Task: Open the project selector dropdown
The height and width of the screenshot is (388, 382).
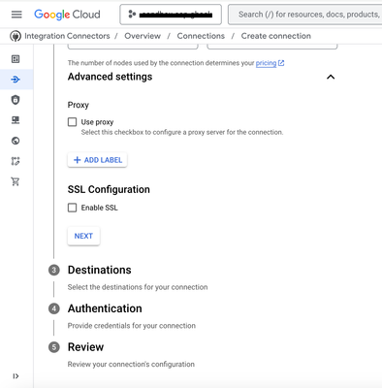Action: click(x=171, y=15)
